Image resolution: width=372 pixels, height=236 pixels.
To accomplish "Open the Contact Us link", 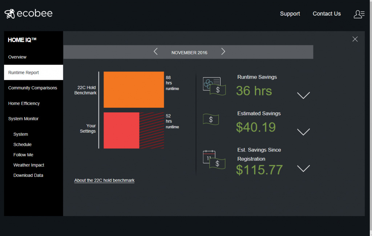I will 327,14.
